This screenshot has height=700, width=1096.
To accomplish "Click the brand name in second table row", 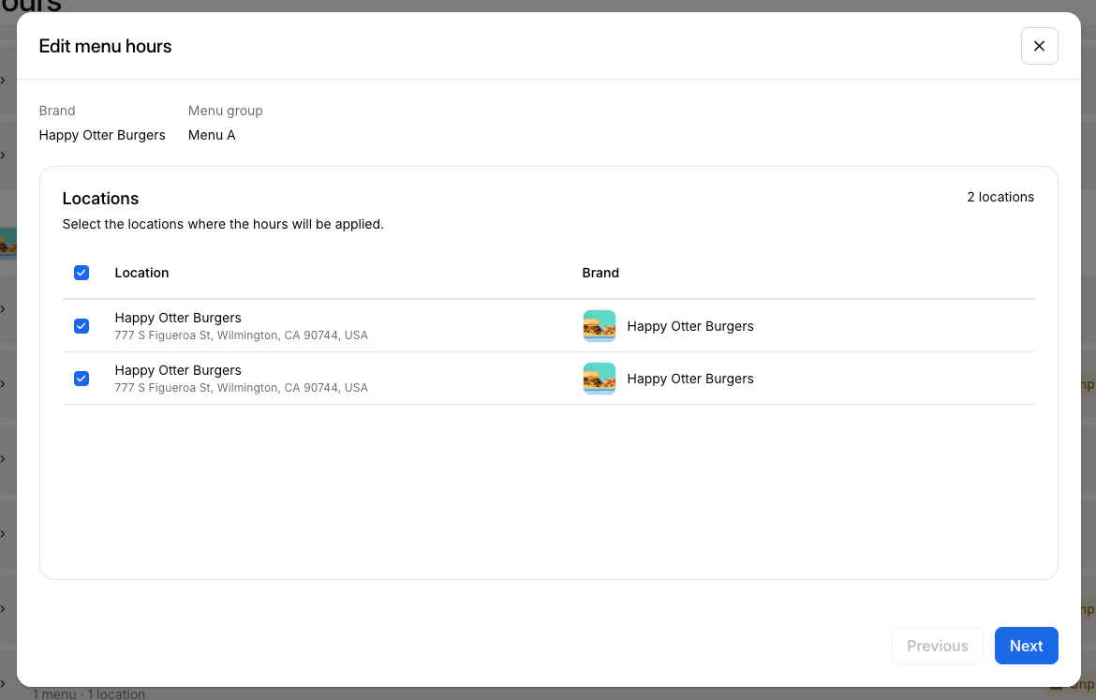I will click(690, 379).
